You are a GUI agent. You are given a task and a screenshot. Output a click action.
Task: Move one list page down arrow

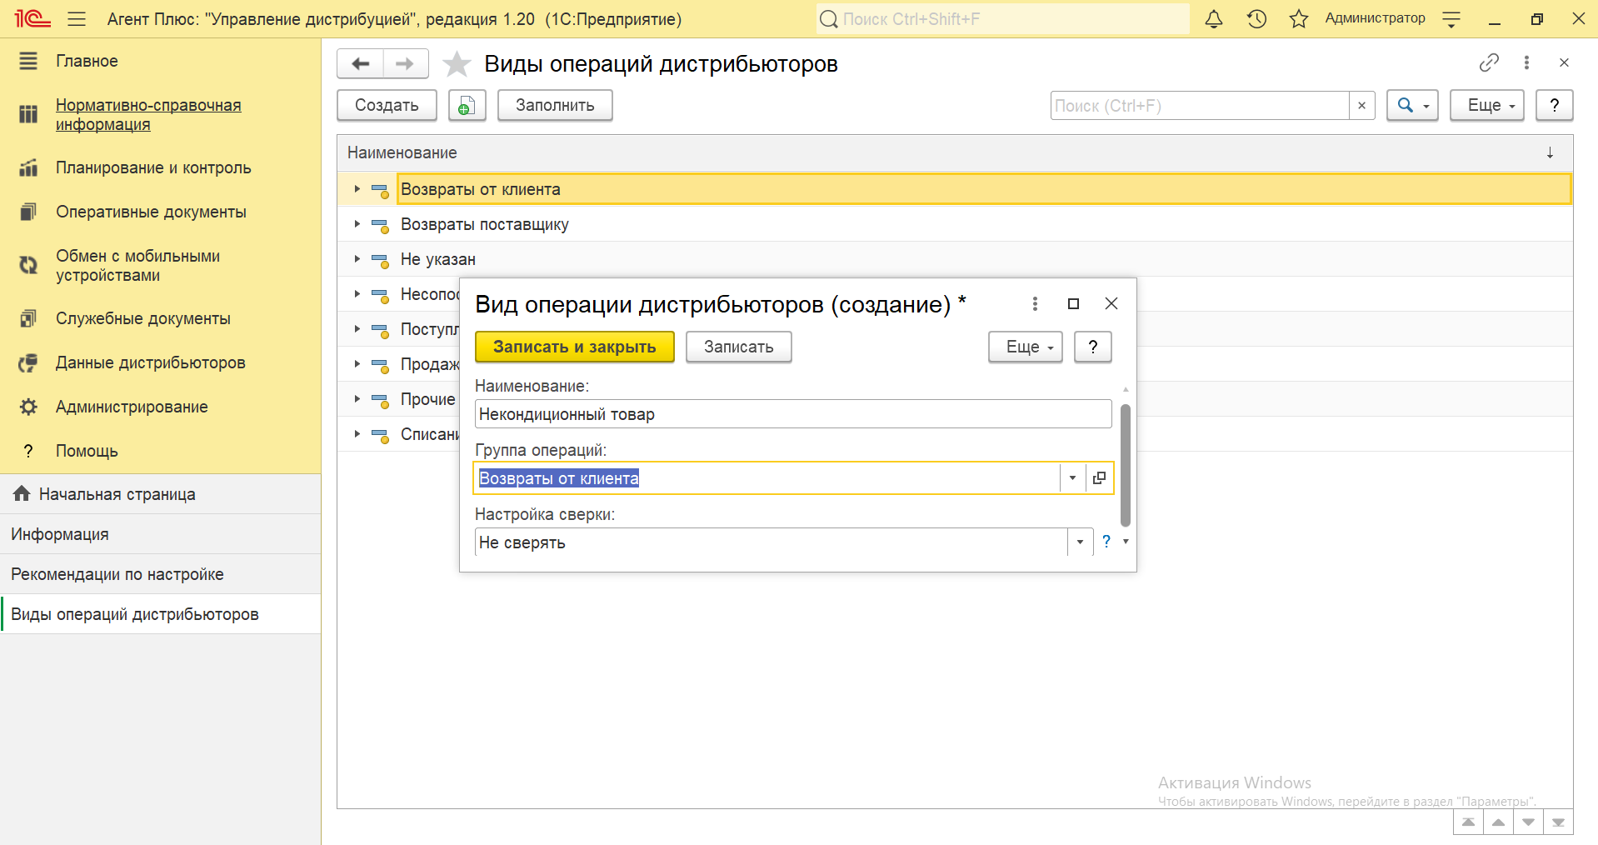click(1528, 822)
